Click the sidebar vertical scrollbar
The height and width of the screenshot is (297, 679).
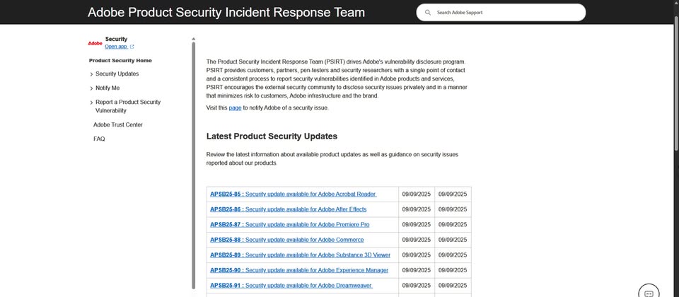194,163
